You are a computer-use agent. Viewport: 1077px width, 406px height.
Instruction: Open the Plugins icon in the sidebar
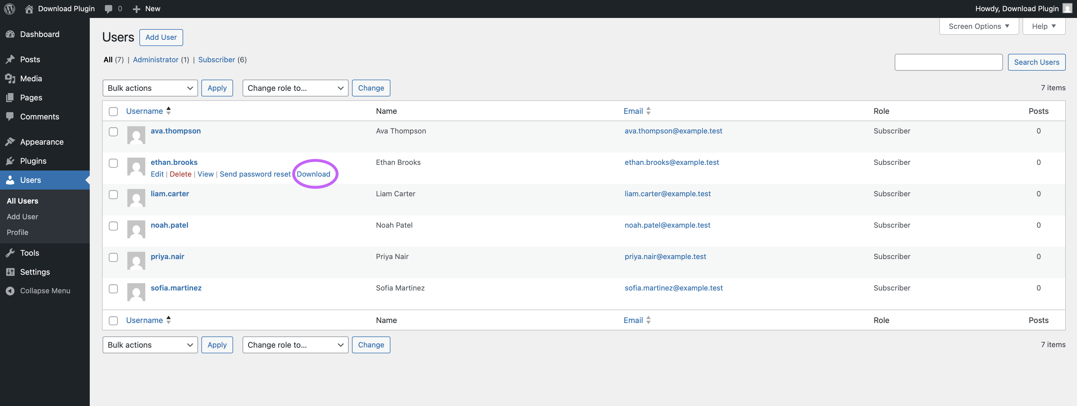point(10,161)
